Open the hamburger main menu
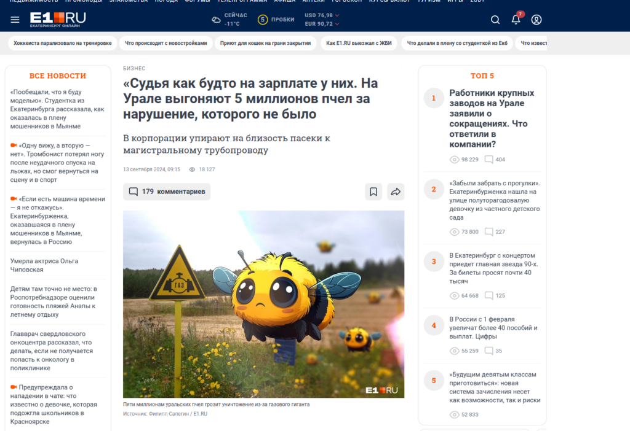 click(x=15, y=20)
